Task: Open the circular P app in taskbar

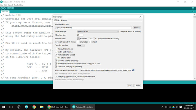Action: coord(19,107)
